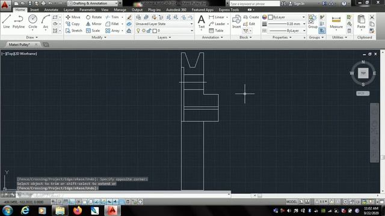This screenshot has width=385, height=216.
Task: Click the Leader tool
Action: tap(217, 24)
